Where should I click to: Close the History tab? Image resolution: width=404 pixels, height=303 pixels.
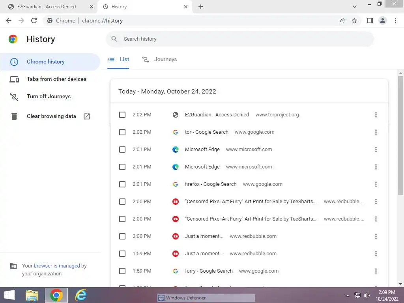(186, 7)
